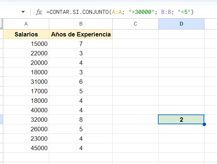Select experience cell showing 7
The height and width of the screenshot is (164, 217).
click(x=81, y=44)
